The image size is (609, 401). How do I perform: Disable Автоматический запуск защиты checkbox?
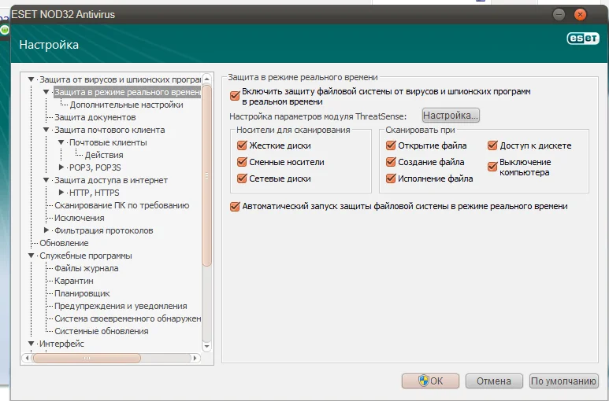[235, 207]
